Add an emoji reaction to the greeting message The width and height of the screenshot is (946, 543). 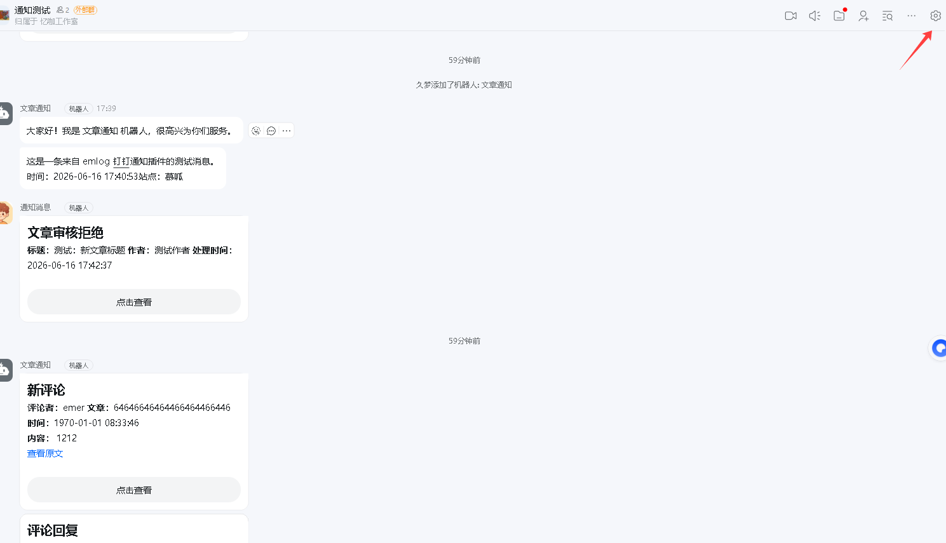(x=256, y=131)
